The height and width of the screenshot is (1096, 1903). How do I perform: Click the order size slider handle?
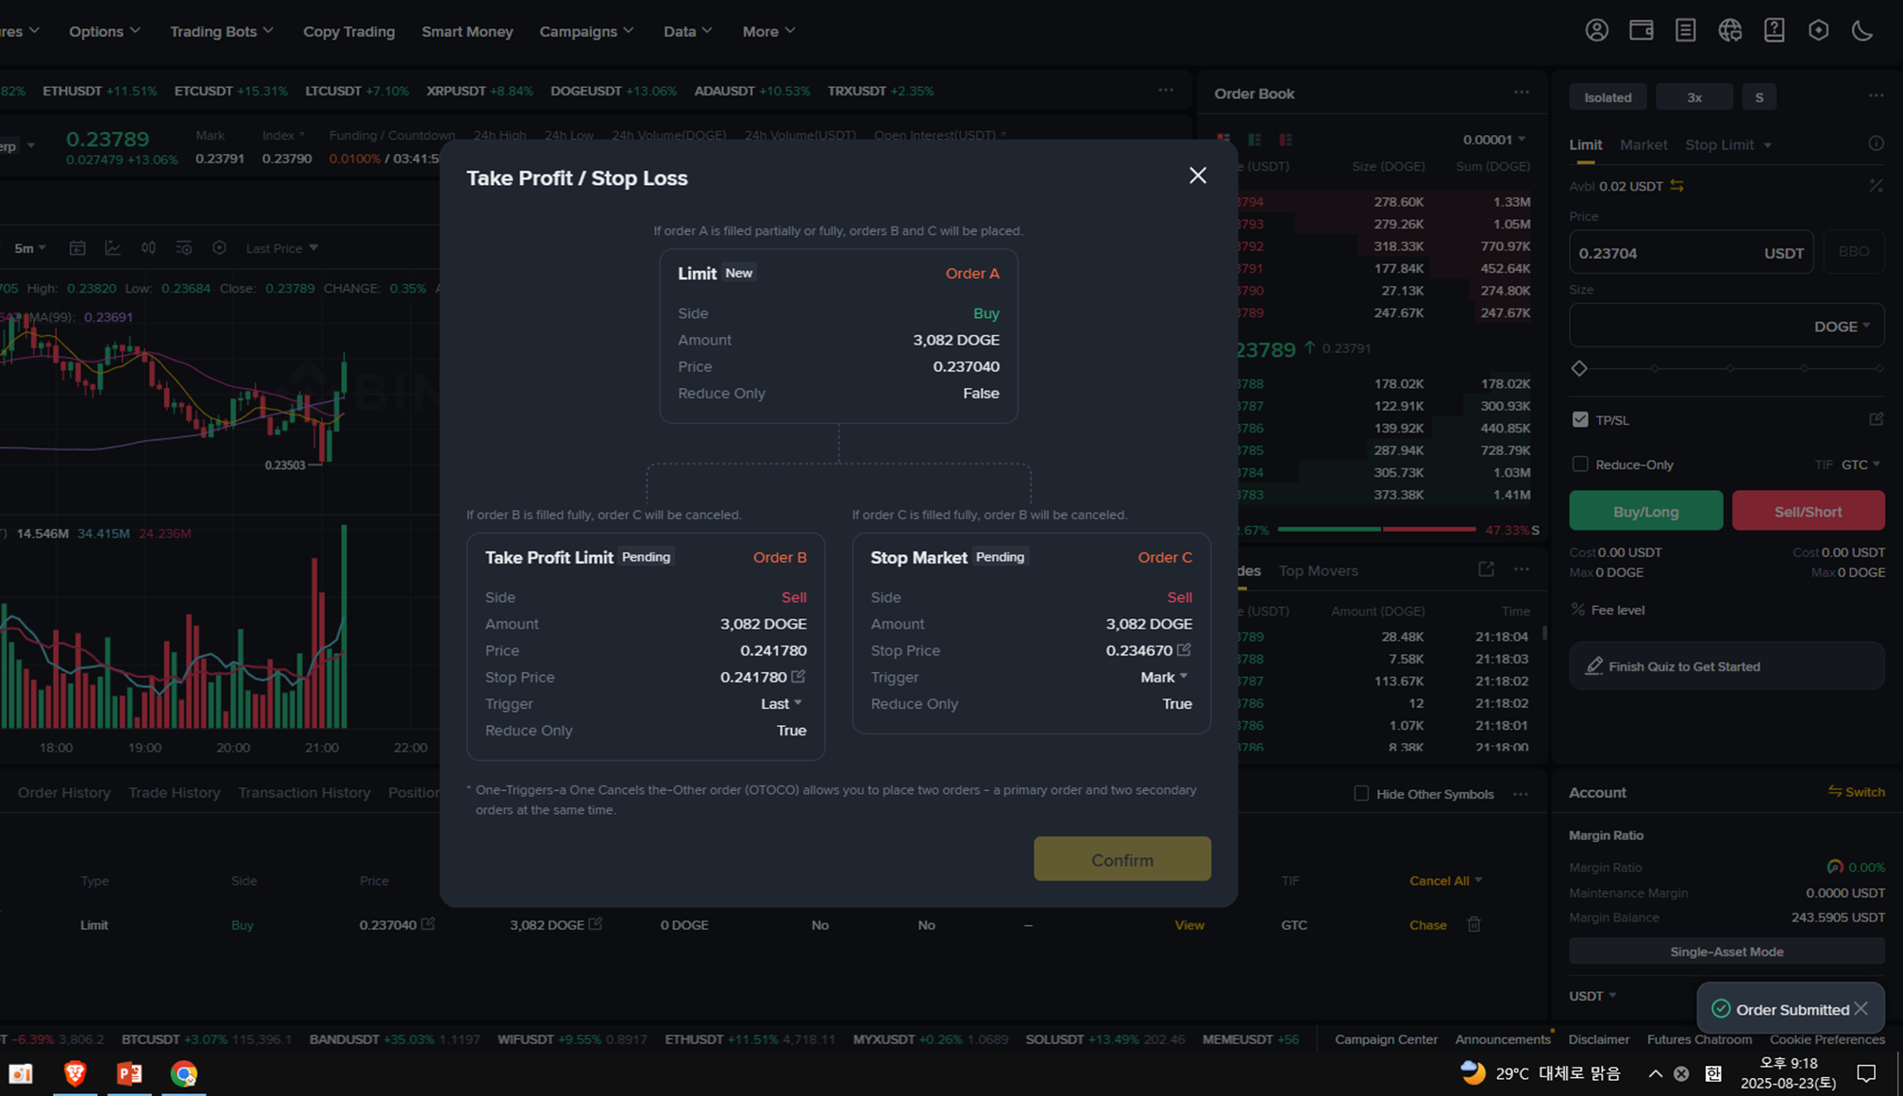click(x=1579, y=368)
